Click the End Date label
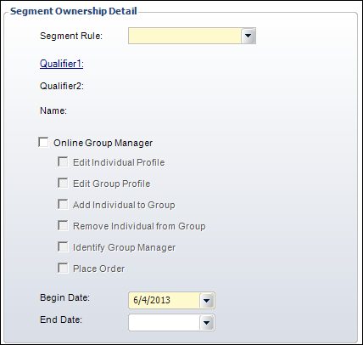Image resolution: width=363 pixels, height=345 pixels. pyautogui.click(x=61, y=320)
